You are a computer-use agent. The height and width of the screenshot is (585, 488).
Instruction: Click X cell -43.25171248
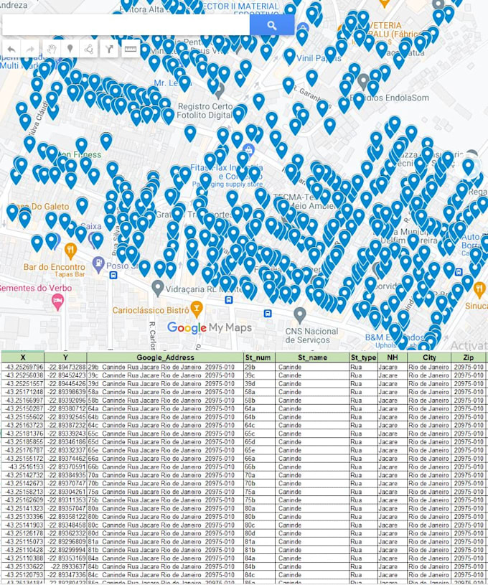click(23, 392)
